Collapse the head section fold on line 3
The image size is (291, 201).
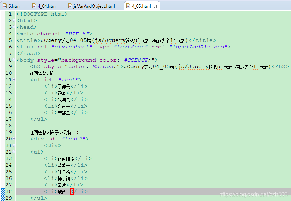click(13, 27)
